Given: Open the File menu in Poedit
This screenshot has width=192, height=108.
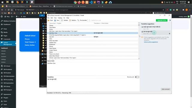Looking at the screenshot, I should [48, 18].
